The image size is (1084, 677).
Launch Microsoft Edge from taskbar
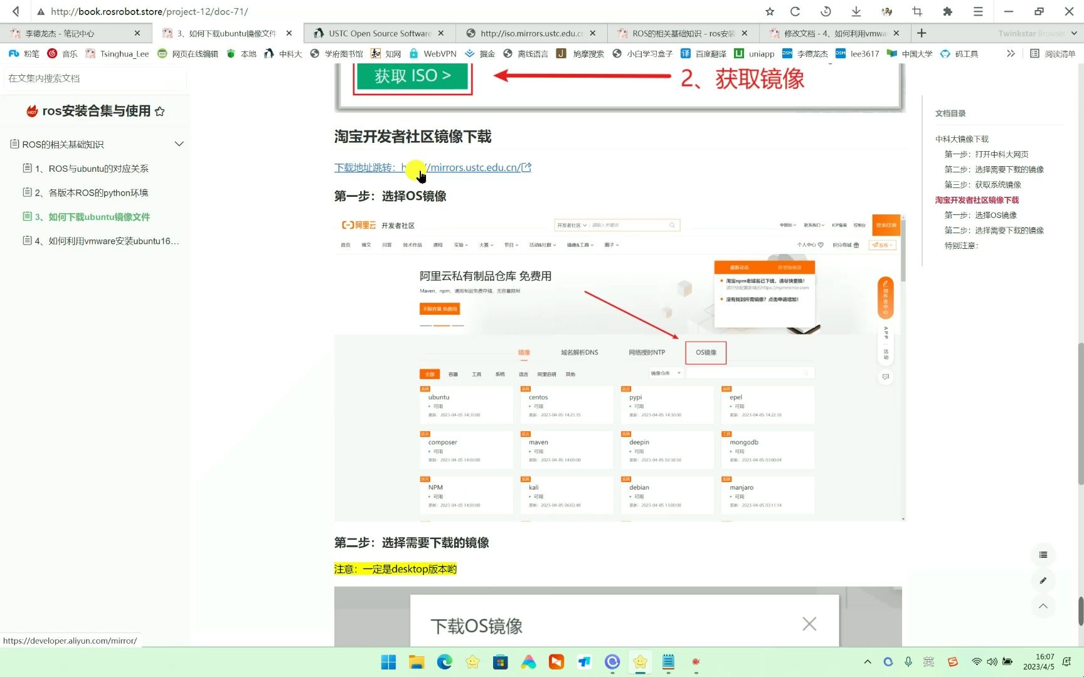[x=445, y=662]
